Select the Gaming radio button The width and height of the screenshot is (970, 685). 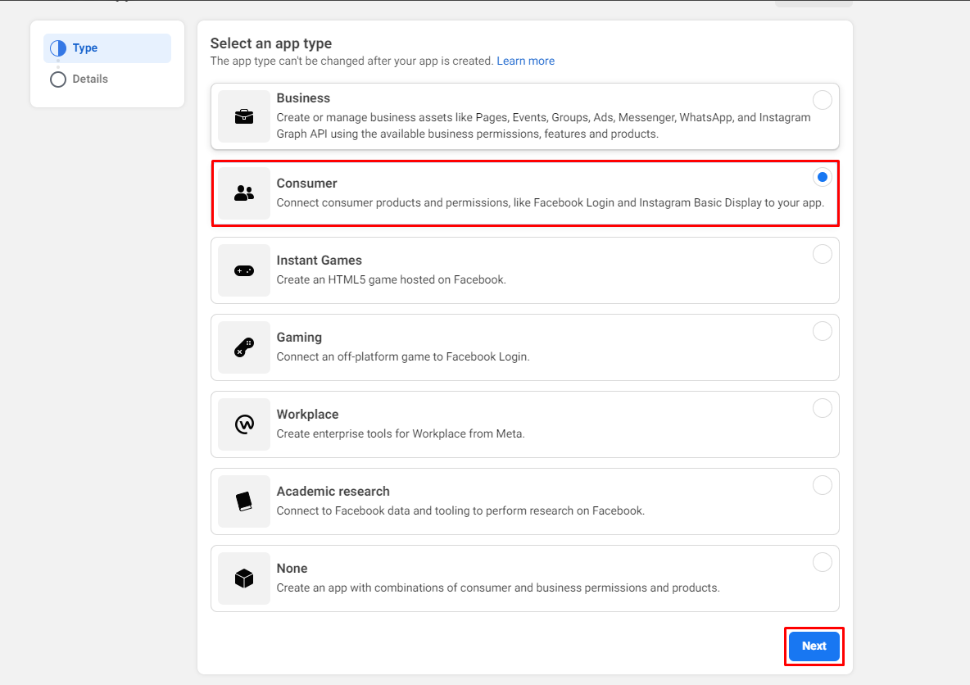click(823, 331)
